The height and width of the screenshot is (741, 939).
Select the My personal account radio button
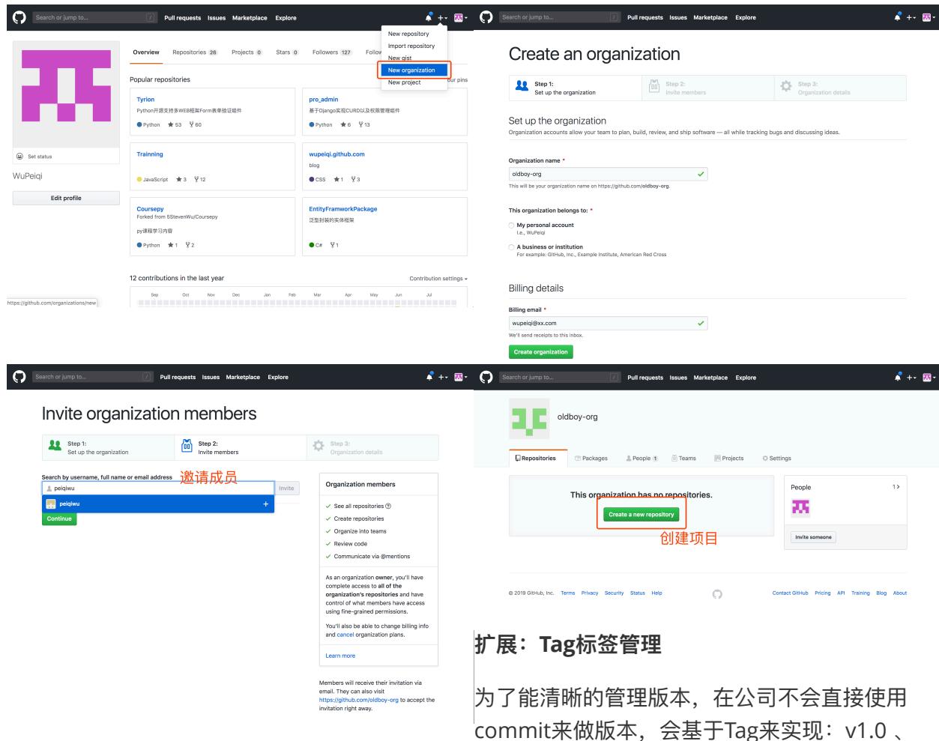[x=512, y=225]
